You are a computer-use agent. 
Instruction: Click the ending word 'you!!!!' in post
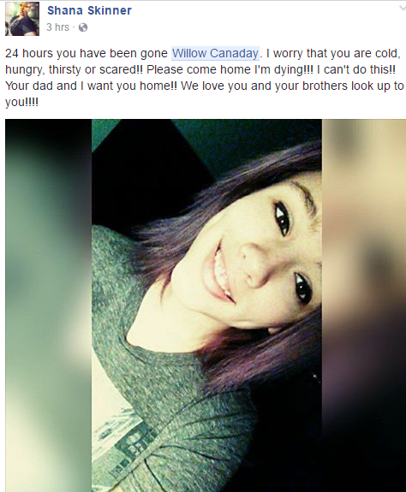(21, 102)
